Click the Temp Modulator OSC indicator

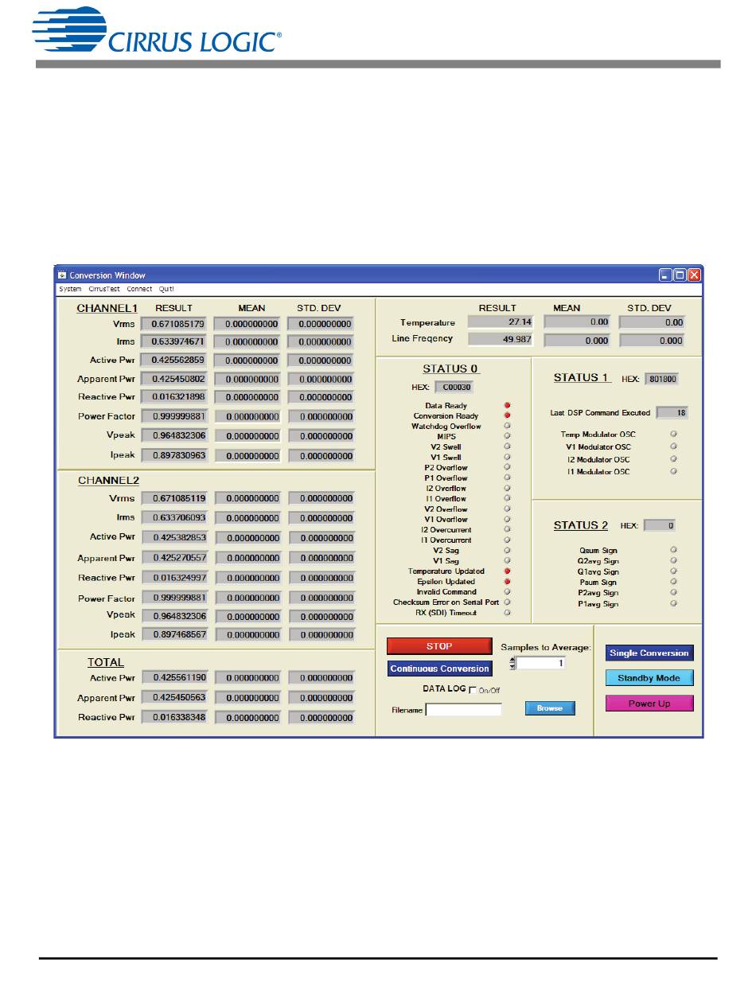tap(673, 434)
